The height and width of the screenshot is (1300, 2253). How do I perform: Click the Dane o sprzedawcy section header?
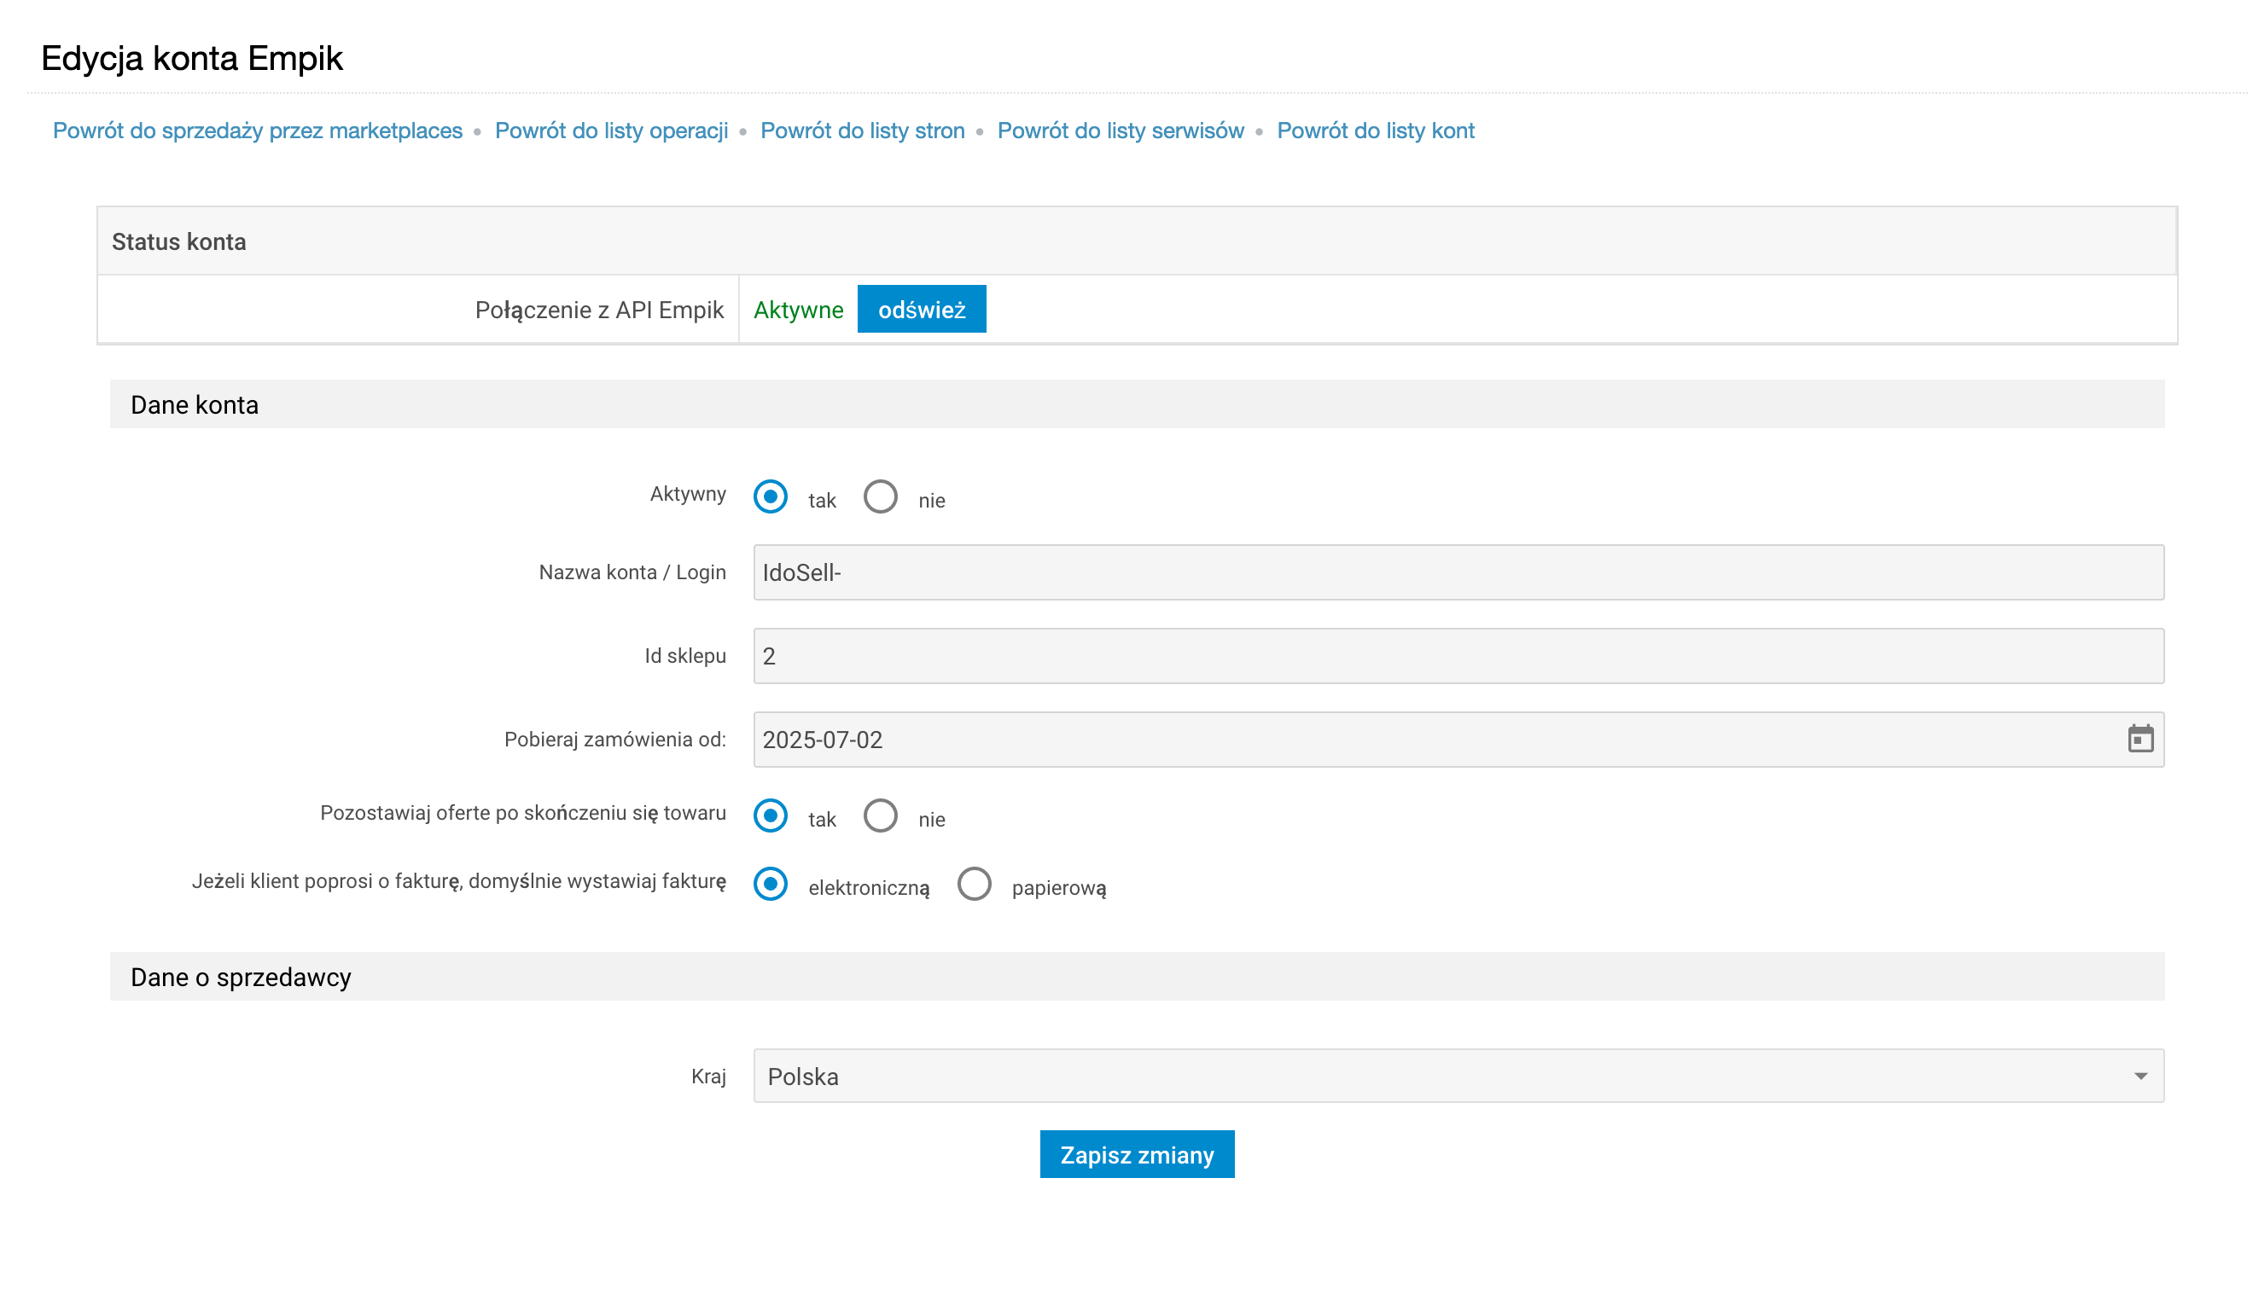click(x=1136, y=977)
